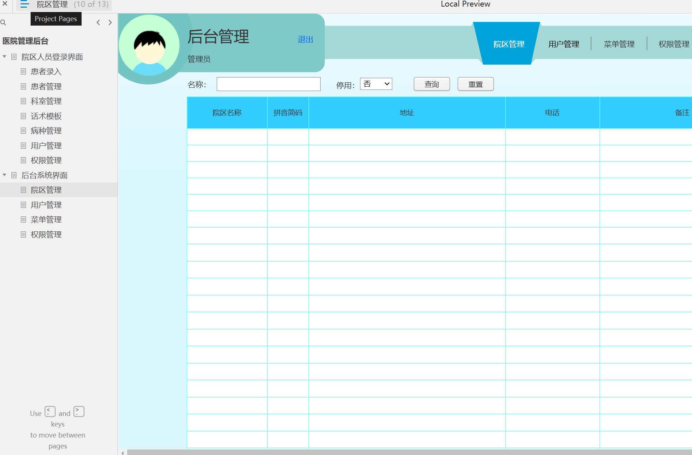The image size is (692, 455).
Task: Open the 患者录入 page
Action: click(x=46, y=72)
